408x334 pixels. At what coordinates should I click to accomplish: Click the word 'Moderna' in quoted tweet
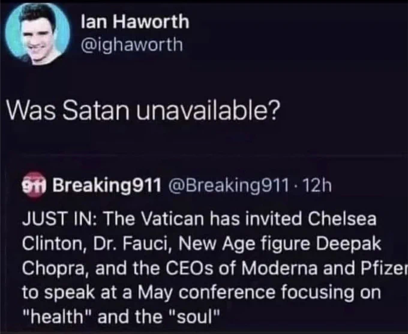pyautogui.click(x=279, y=268)
